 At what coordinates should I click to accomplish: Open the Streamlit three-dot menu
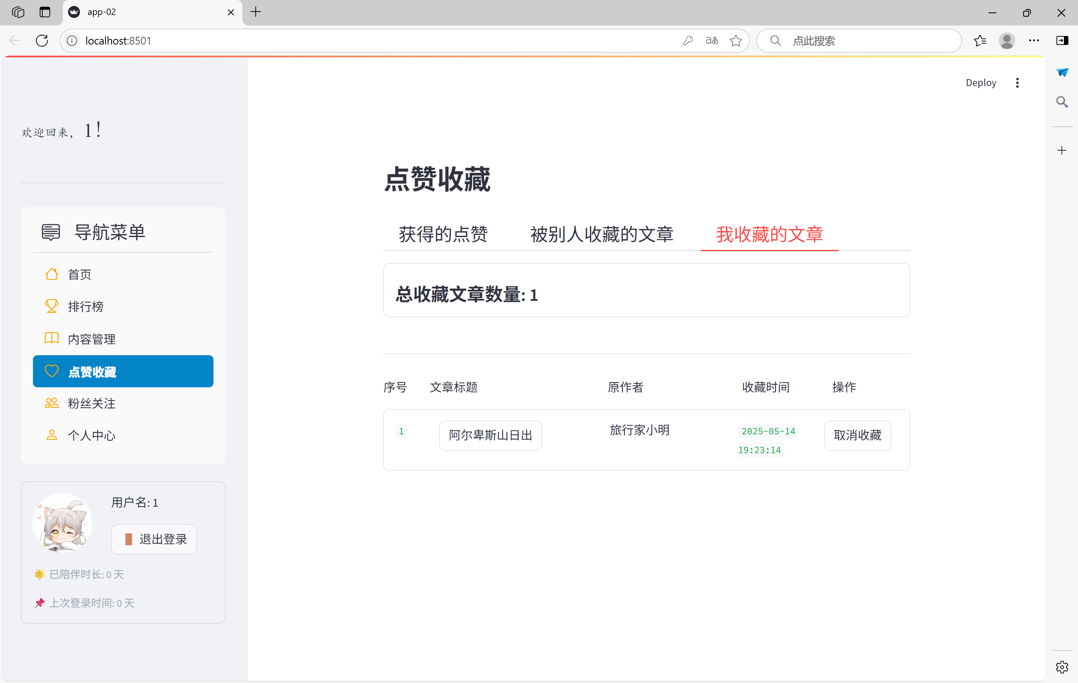point(1017,83)
